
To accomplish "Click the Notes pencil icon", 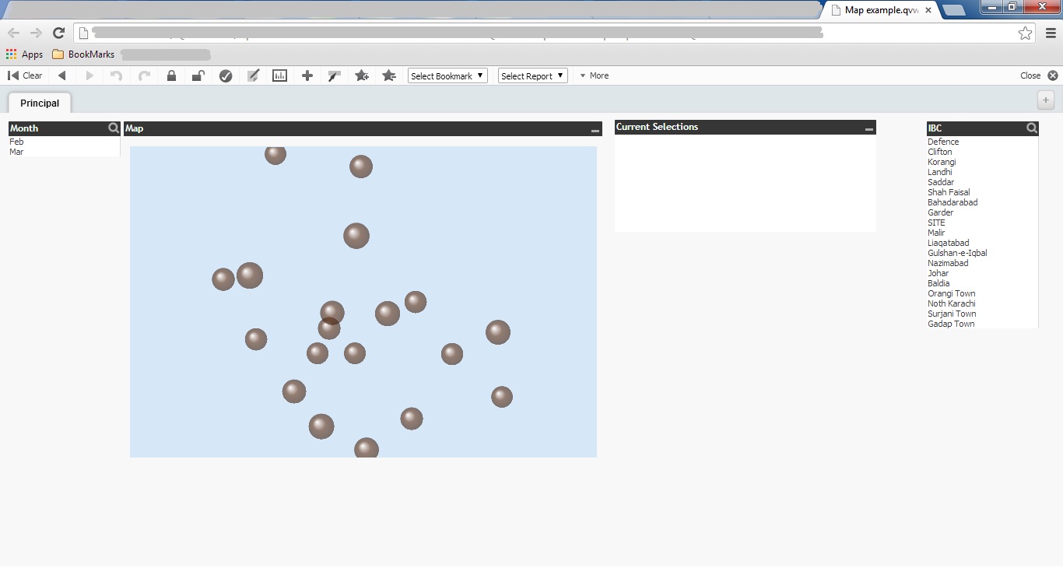I will click(x=253, y=75).
